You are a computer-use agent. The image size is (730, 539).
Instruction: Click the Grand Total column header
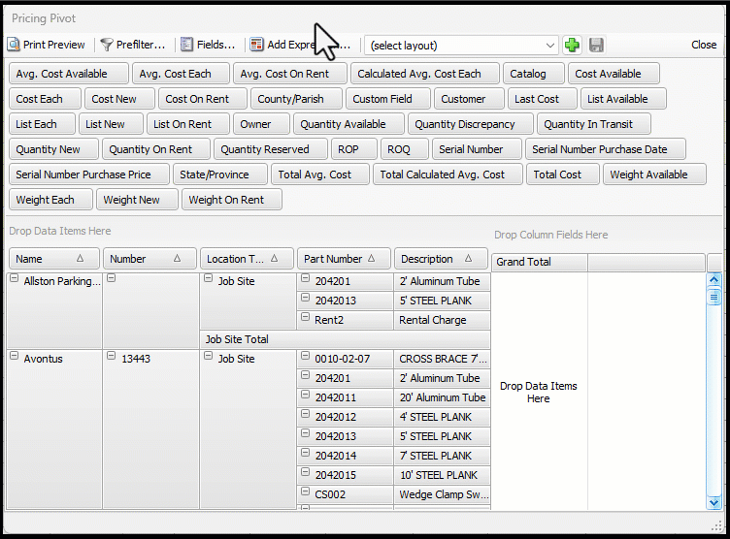(539, 263)
